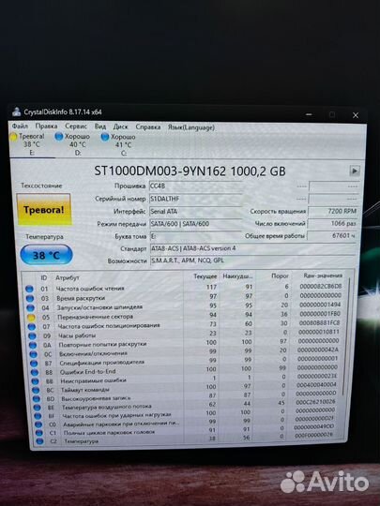Screen dimensions: 380x506
Task: Click the power-on count value 1066
Action: click(x=332, y=224)
